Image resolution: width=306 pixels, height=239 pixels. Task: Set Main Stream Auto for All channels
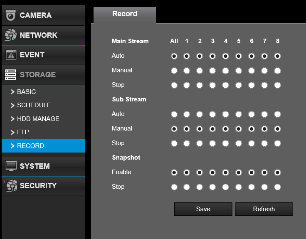(x=174, y=56)
